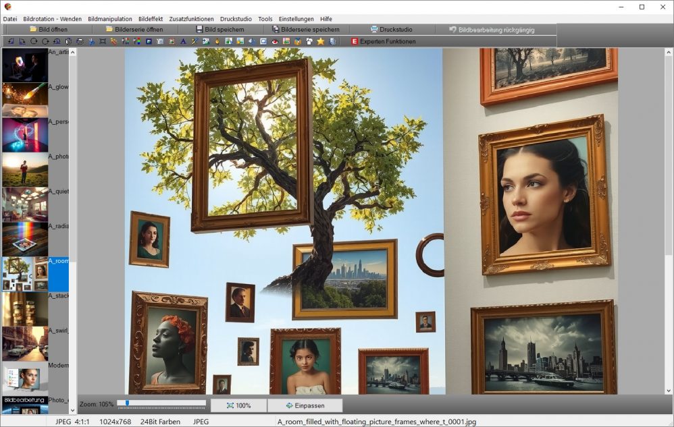Undo with Bildbearbeitung rückgängig button
This screenshot has height=427, width=674.
tap(492, 30)
